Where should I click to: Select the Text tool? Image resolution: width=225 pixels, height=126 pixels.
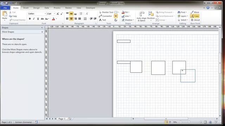pos(102,20)
